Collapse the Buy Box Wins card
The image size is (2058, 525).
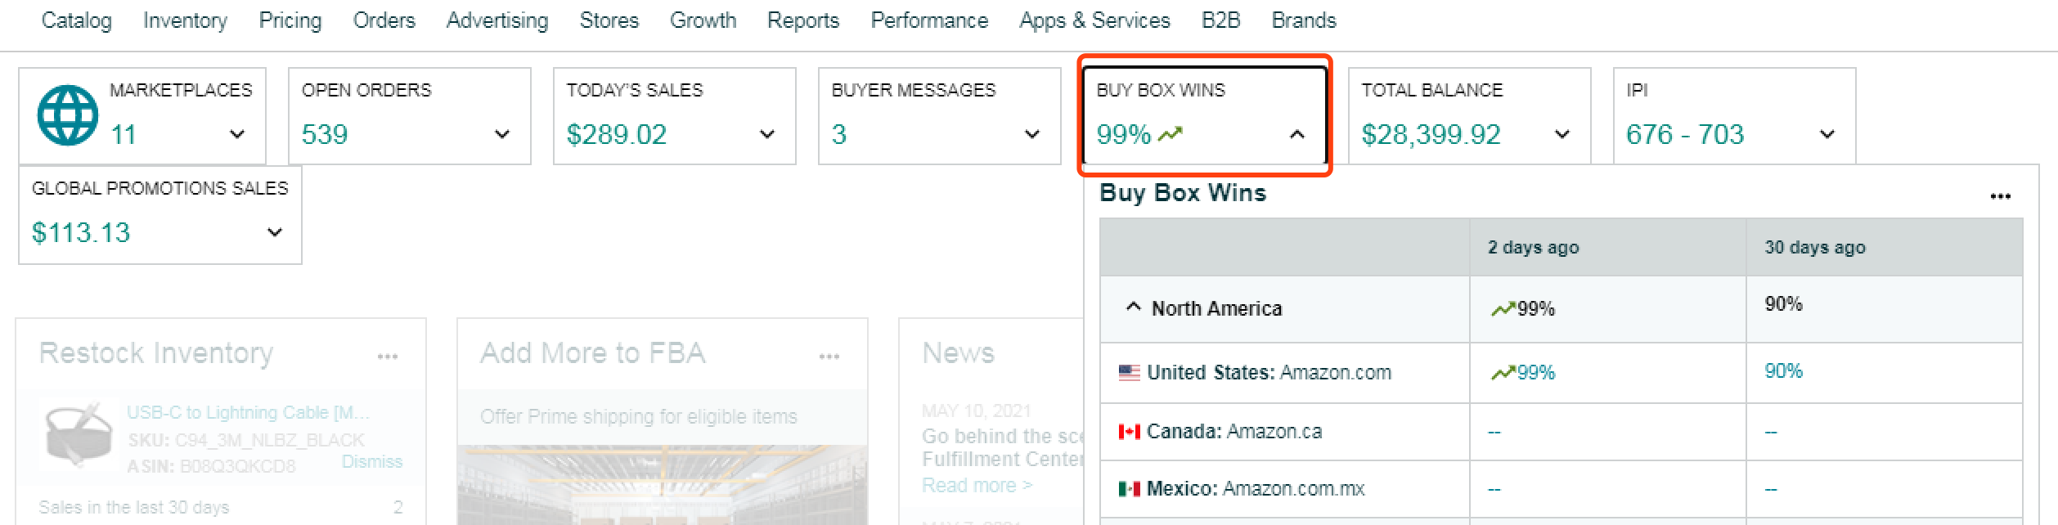pos(1296,134)
